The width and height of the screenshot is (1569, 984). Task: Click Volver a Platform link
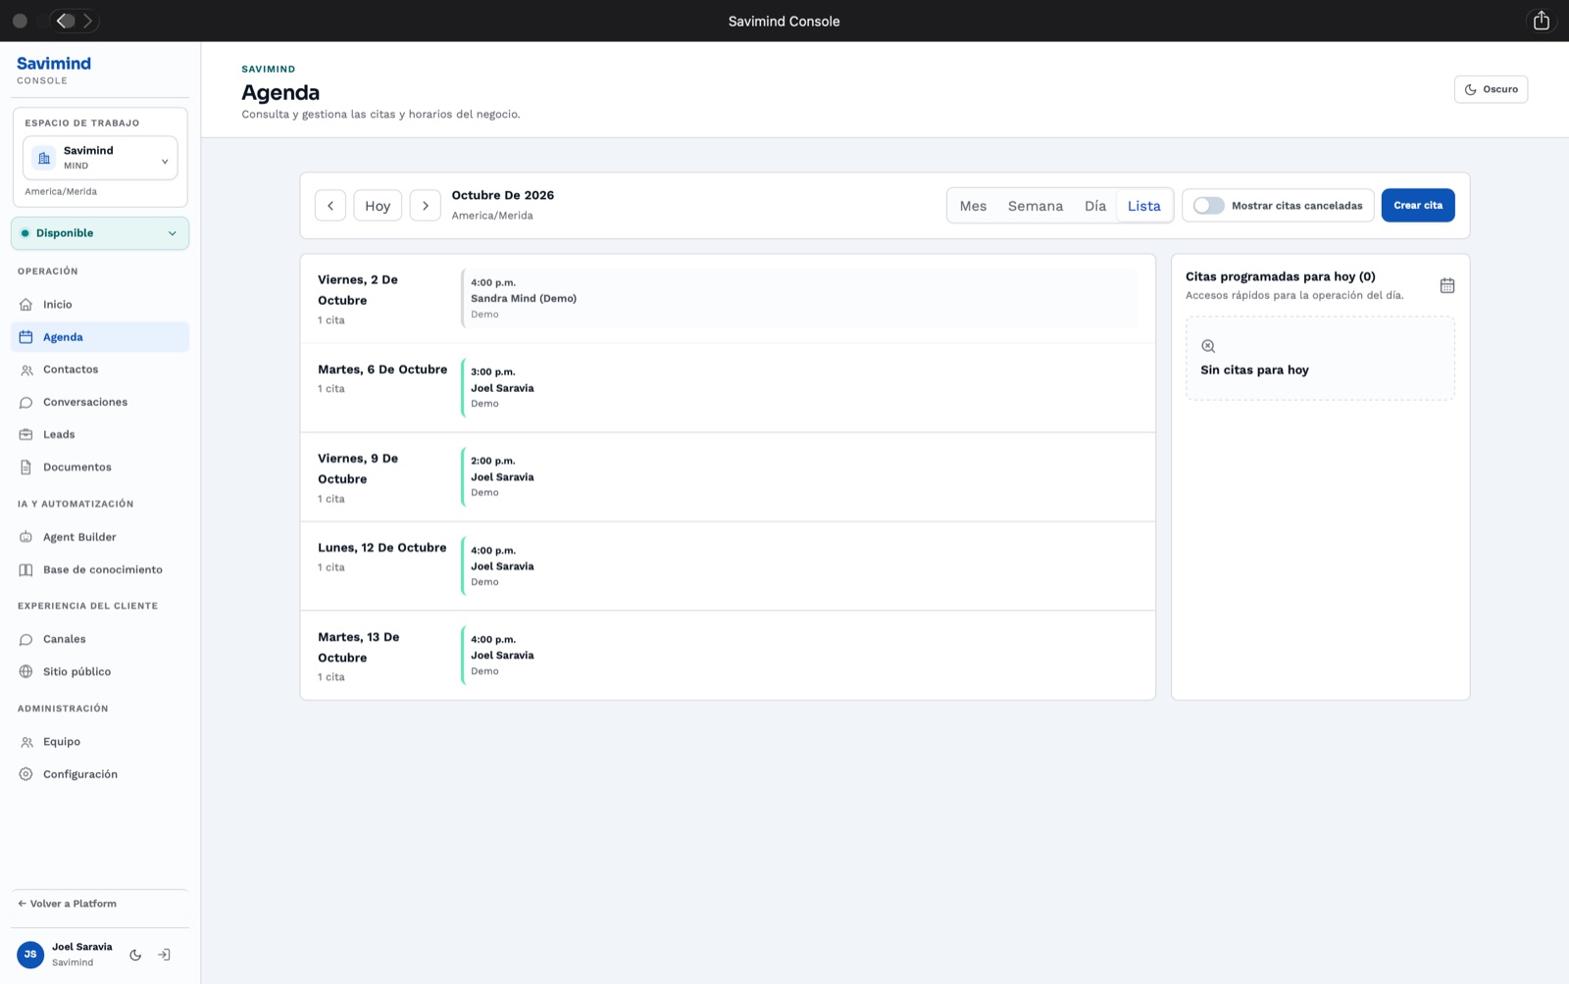click(x=67, y=904)
